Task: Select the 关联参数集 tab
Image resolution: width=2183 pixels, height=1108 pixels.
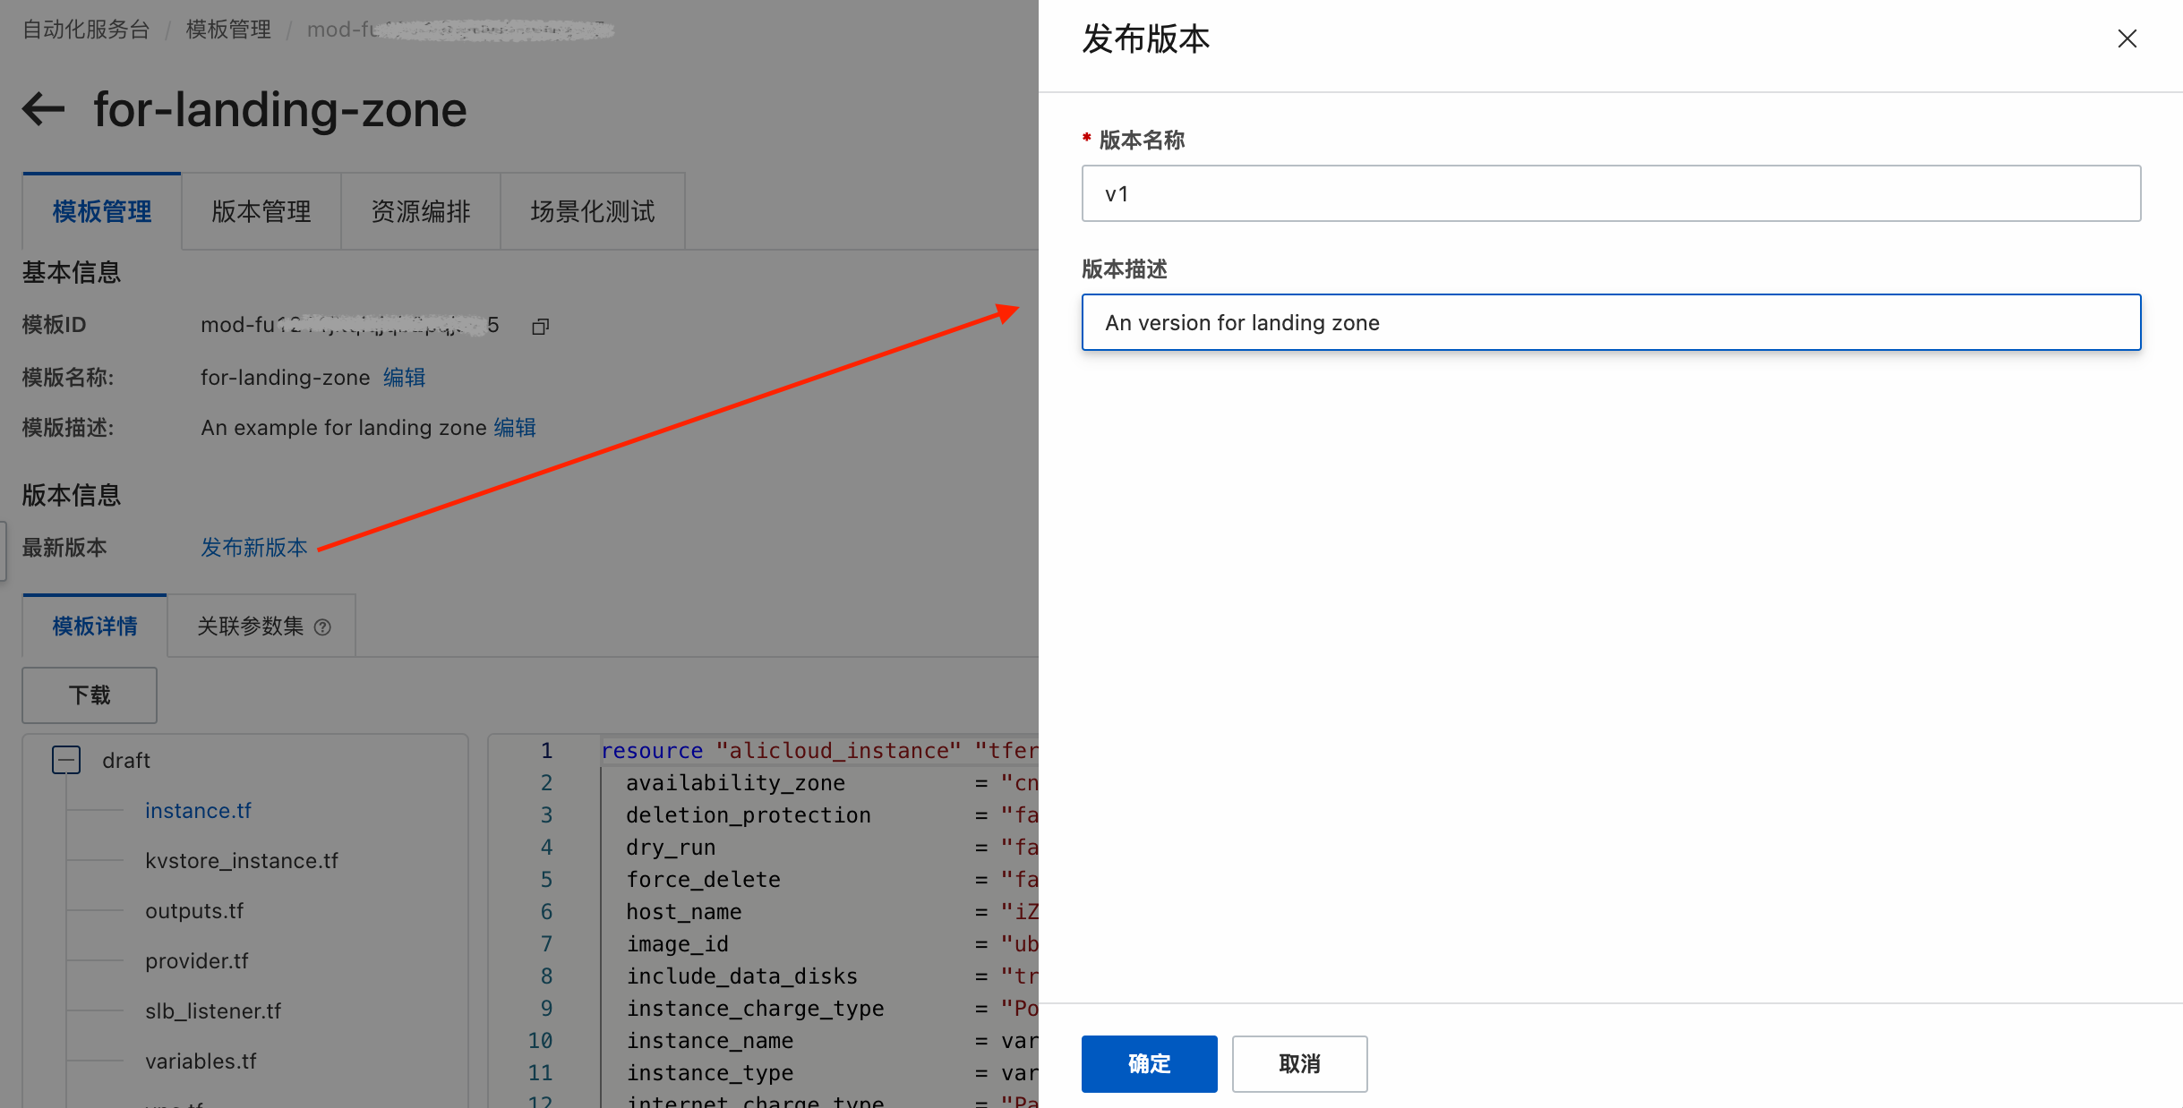Action: pos(251,626)
